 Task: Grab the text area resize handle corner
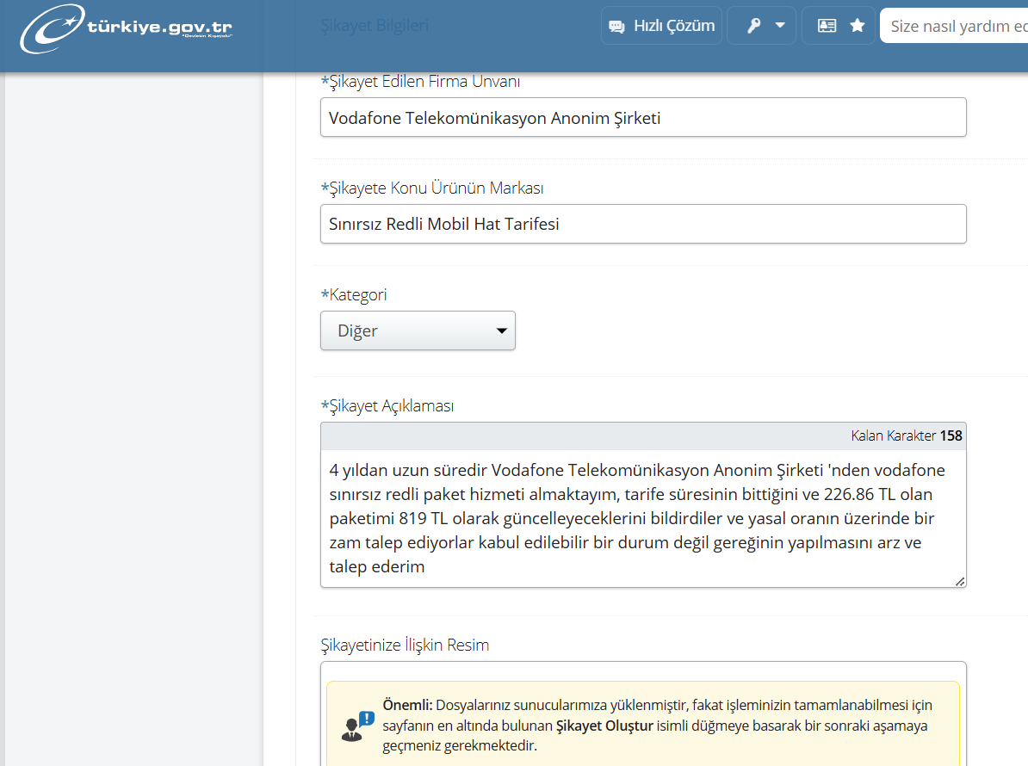tap(960, 581)
